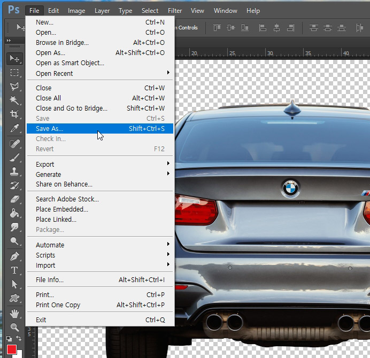
Task: Choose Close All
Action: click(x=100, y=98)
